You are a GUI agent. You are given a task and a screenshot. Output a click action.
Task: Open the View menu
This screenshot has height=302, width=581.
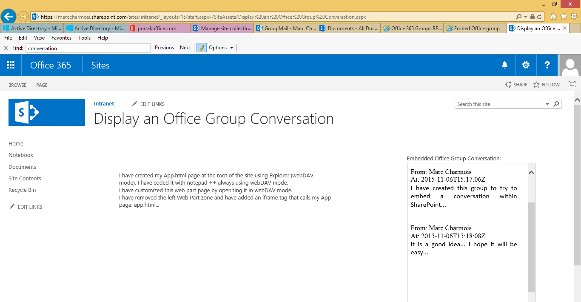click(40, 38)
